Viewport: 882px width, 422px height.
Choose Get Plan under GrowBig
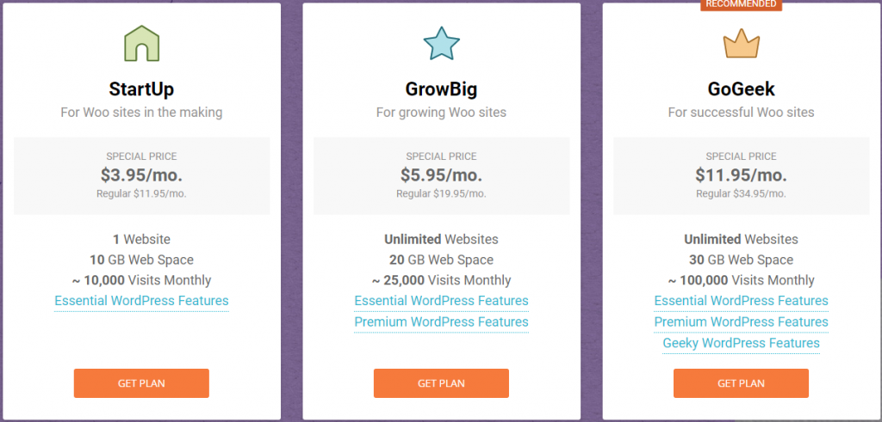[441, 383]
